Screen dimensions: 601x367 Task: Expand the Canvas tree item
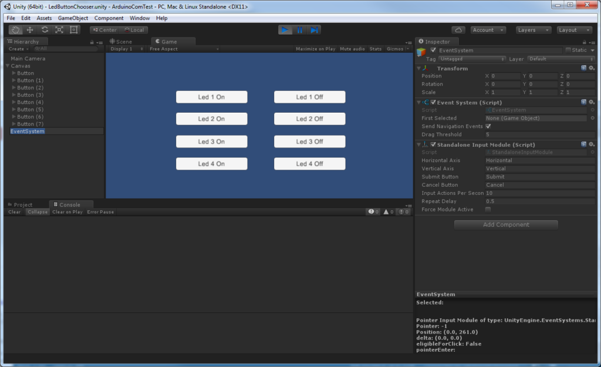[8, 66]
